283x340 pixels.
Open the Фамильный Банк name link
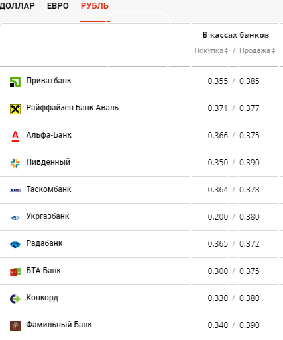pos(59,325)
